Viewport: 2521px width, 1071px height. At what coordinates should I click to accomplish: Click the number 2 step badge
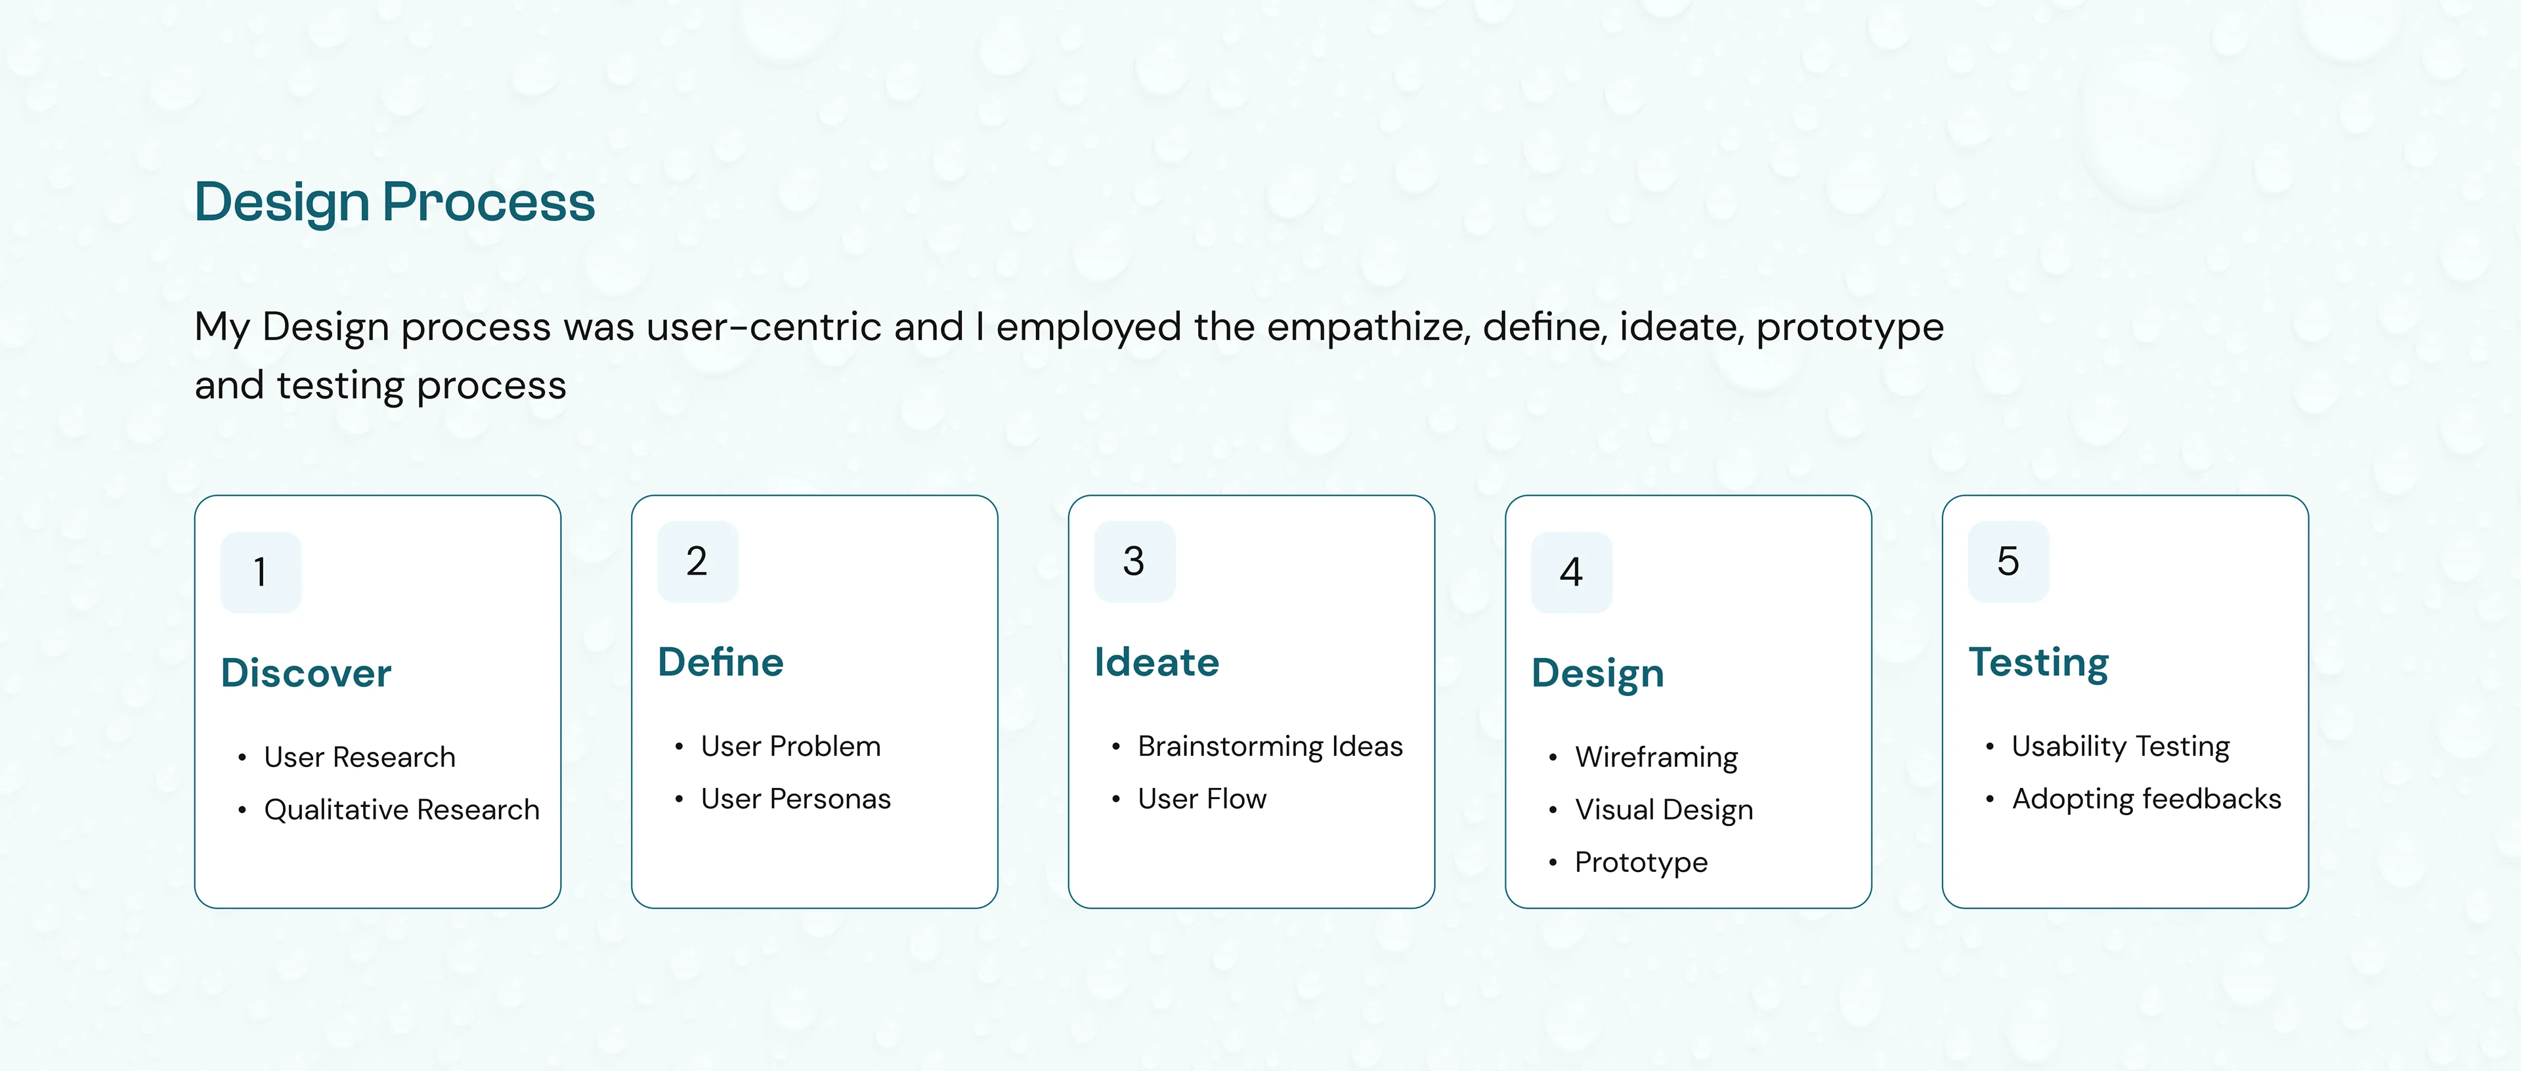tap(697, 561)
